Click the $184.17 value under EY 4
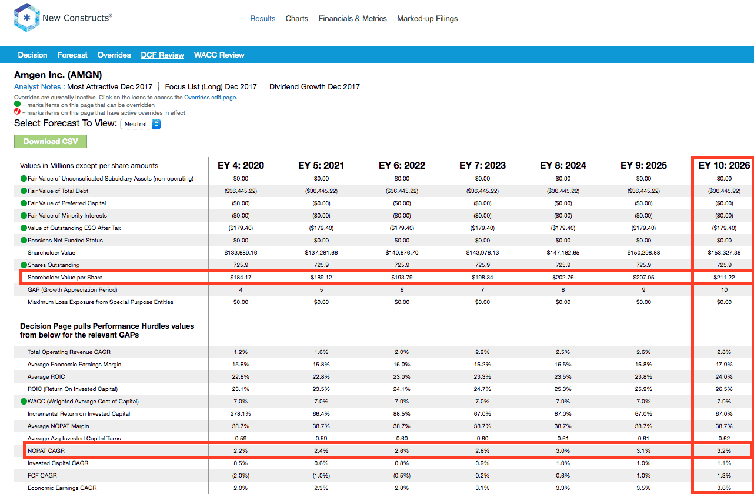The height and width of the screenshot is (494, 754). [241, 277]
